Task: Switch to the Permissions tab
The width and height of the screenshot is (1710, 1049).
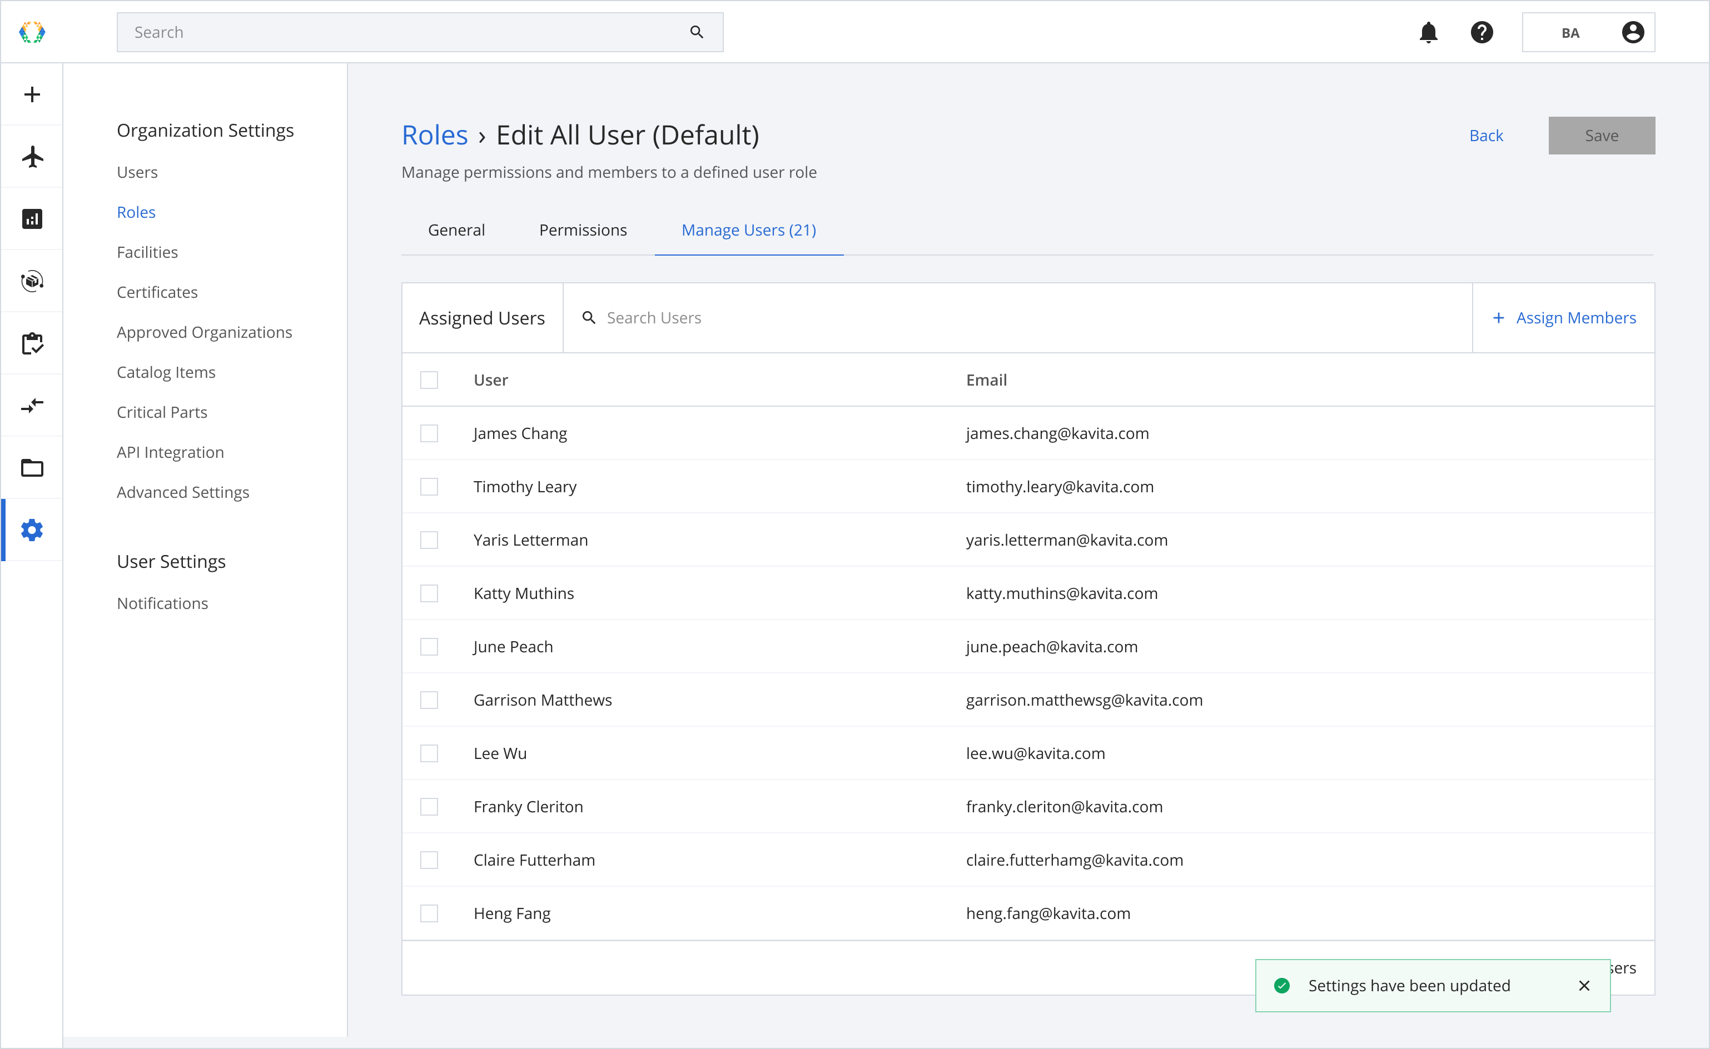Action: click(x=583, y=229)
